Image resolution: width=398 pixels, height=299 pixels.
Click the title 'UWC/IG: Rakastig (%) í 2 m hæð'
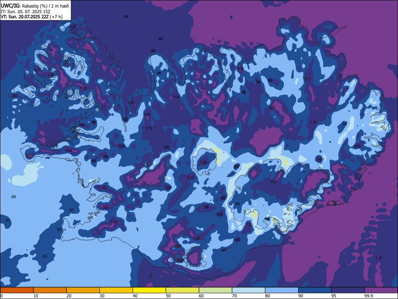35,6
